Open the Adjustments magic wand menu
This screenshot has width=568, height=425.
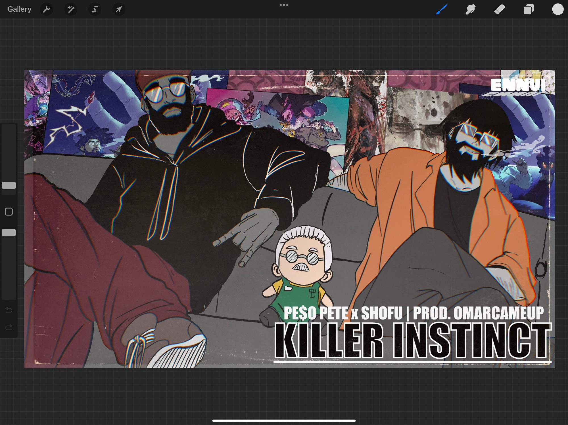click(x=71, y=9)
